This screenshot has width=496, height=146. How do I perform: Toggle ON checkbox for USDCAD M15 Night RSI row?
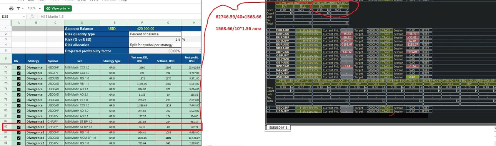pos(19,100)
